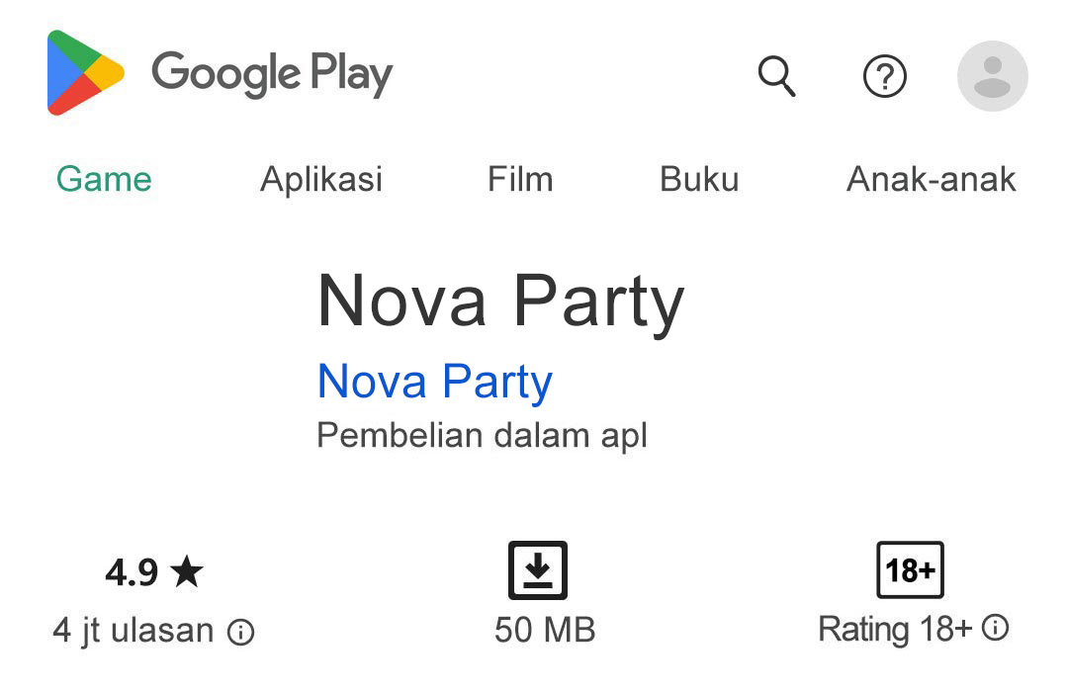The image size is (1068, 692).
Task: Click the 4 jt ulasan review count
Action: click(x=133, y=630)
